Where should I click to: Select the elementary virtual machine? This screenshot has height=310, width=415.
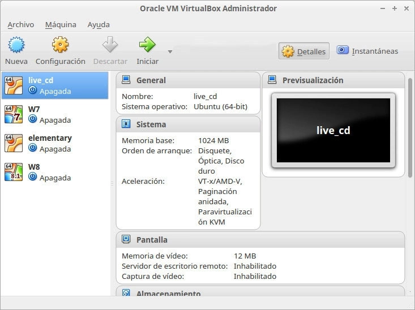tap(55, 143)
